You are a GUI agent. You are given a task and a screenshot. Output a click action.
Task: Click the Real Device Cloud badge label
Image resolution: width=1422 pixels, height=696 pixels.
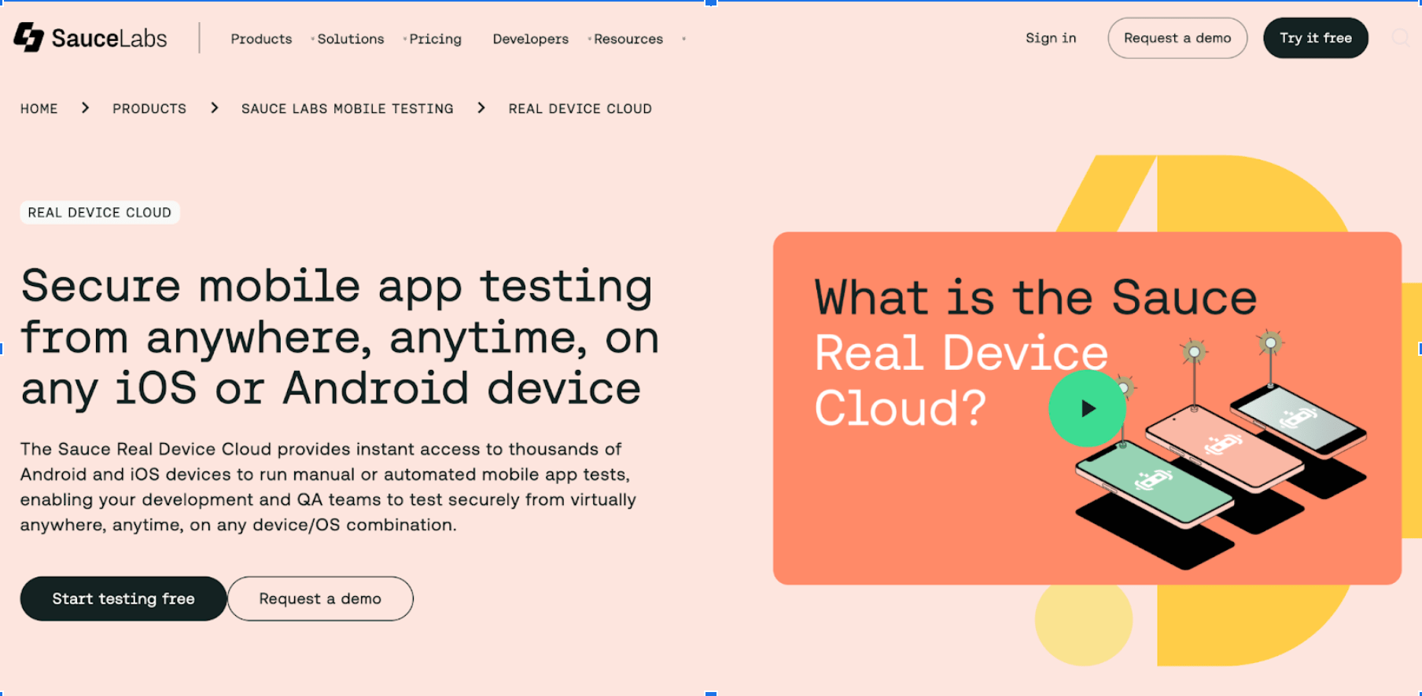click(100, 213)
